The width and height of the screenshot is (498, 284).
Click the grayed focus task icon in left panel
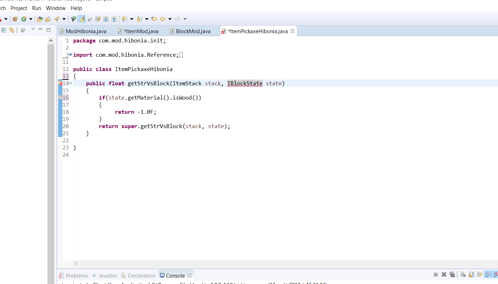click(x=23, y=30)
